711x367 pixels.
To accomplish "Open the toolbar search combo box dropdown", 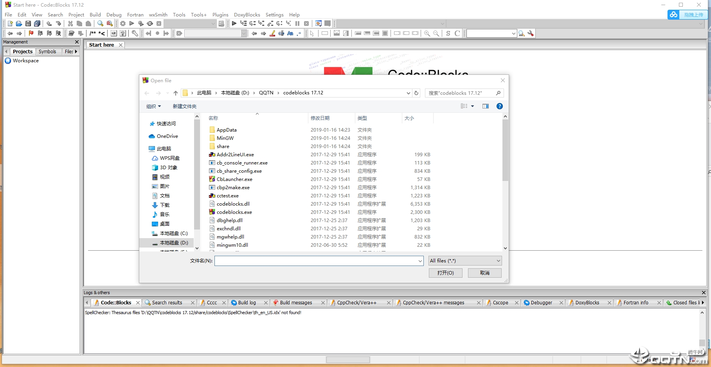I will [x=513, y=33].
